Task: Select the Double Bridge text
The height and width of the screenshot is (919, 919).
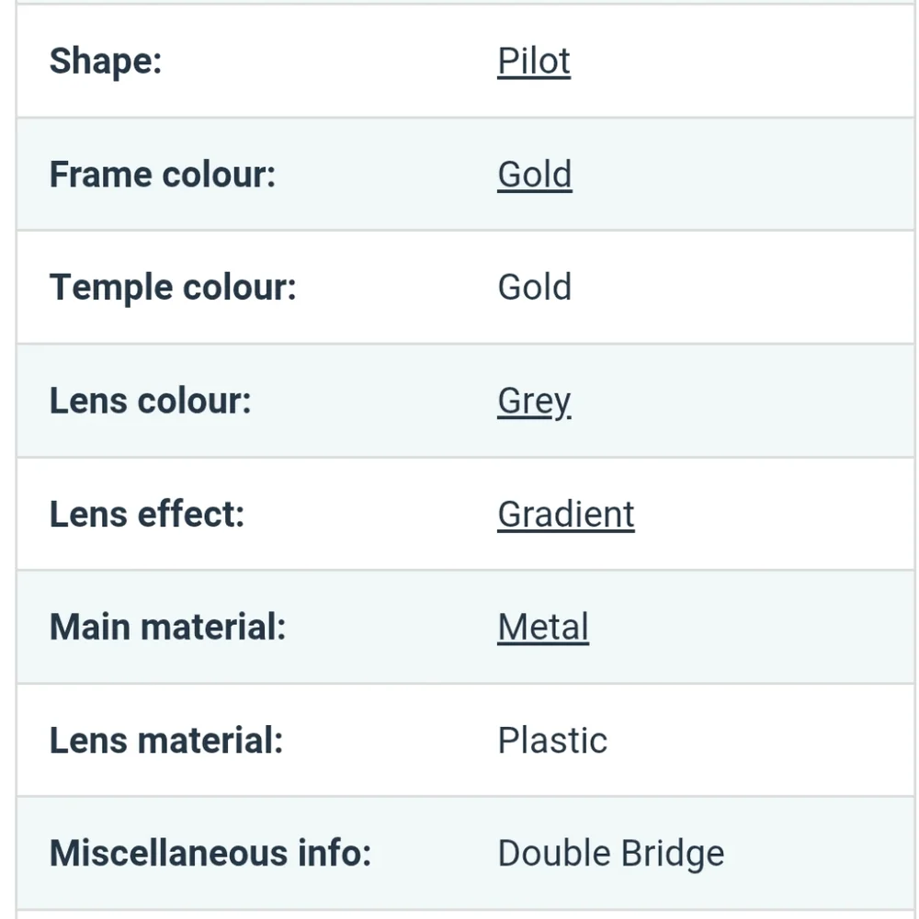Action: (611, 854)
